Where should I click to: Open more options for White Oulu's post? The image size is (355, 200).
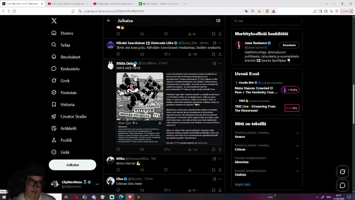(x=220, y=63)
